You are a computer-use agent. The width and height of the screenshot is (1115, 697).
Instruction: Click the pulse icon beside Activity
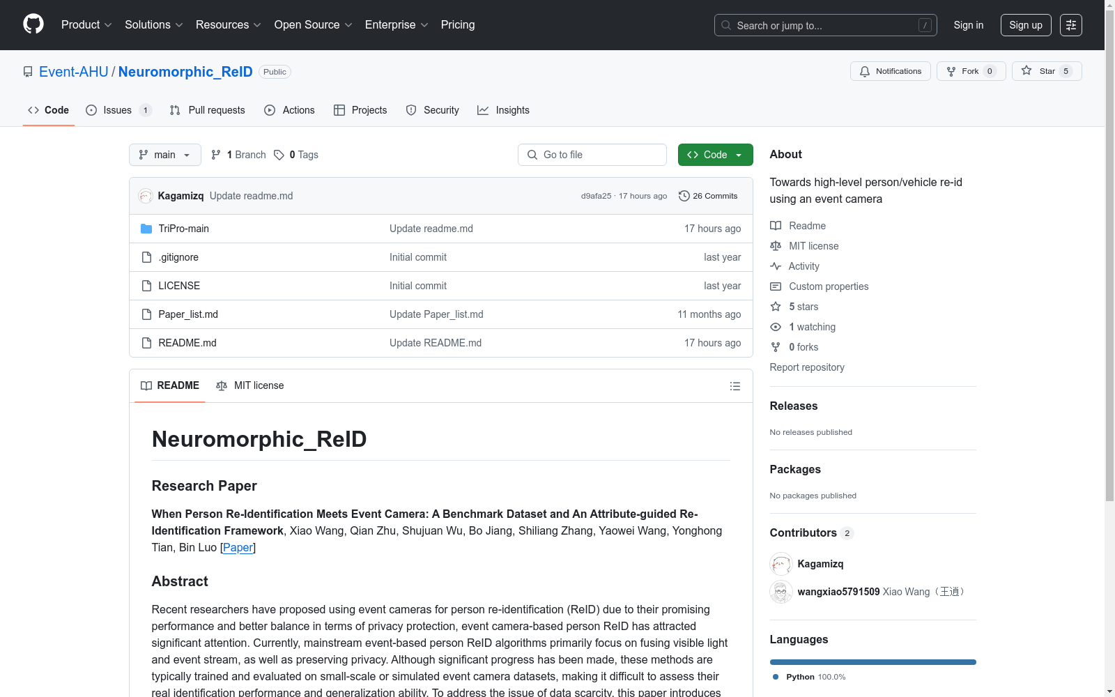[776, 266]
